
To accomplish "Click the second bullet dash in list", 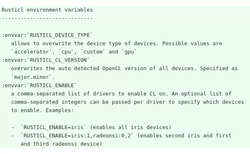I will pos(13,136).
